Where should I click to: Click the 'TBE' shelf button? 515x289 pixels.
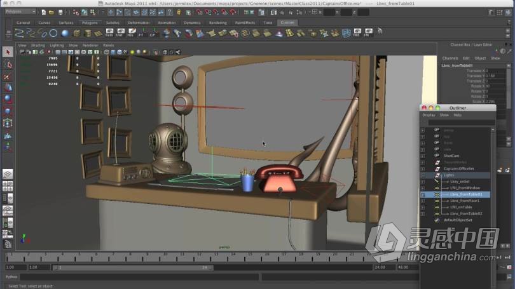(357, 32)
